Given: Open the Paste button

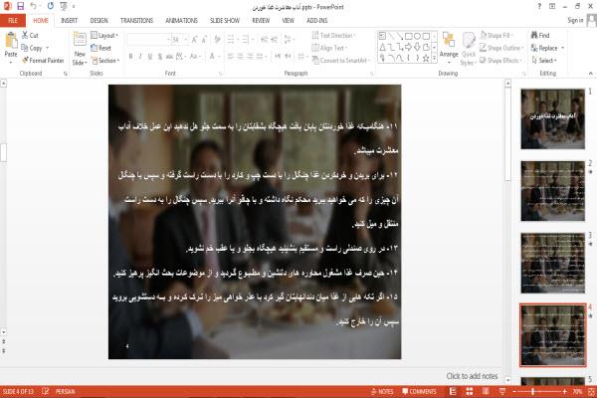Looking at the screenshot, I should 11,48.
